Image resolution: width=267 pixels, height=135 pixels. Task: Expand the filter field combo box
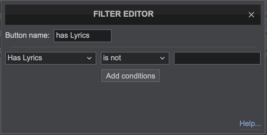[x=51, y=58]
